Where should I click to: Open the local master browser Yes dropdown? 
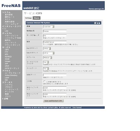tap(46, 62)
